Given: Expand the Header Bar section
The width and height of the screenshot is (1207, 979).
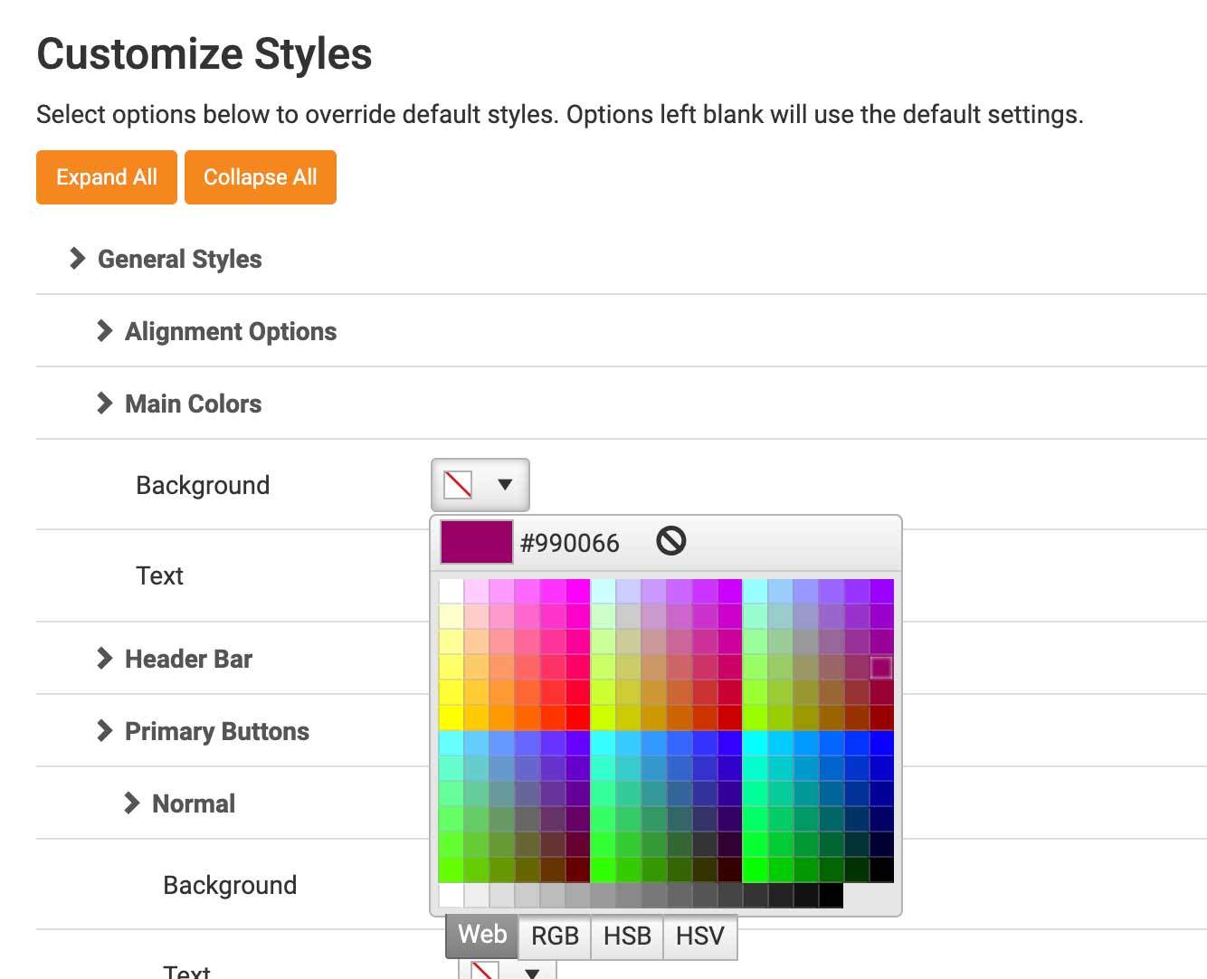Looking at the screenshot, I should 188,659.
